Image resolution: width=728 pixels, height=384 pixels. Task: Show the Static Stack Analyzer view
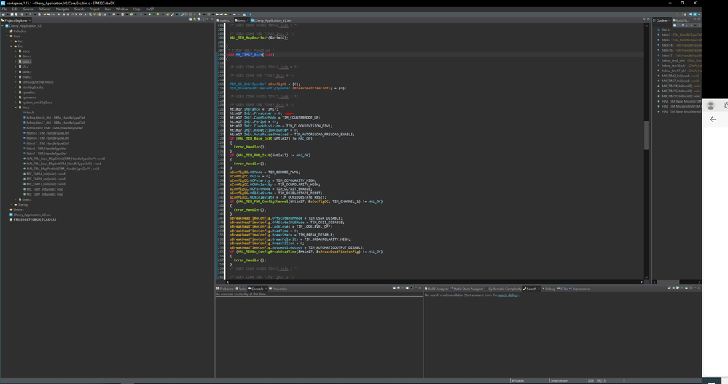pyautogui.click(x=468, y=289)
